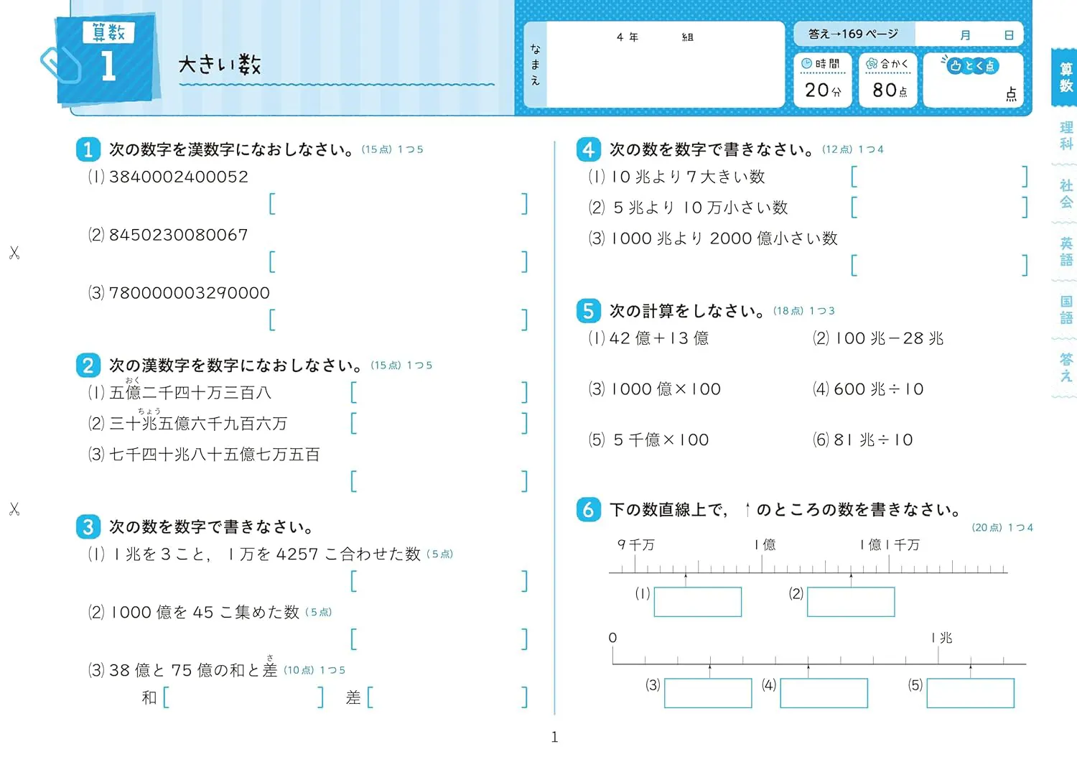Click the なまえ name entry box
1077x762 pixels.
coord(664,72)
